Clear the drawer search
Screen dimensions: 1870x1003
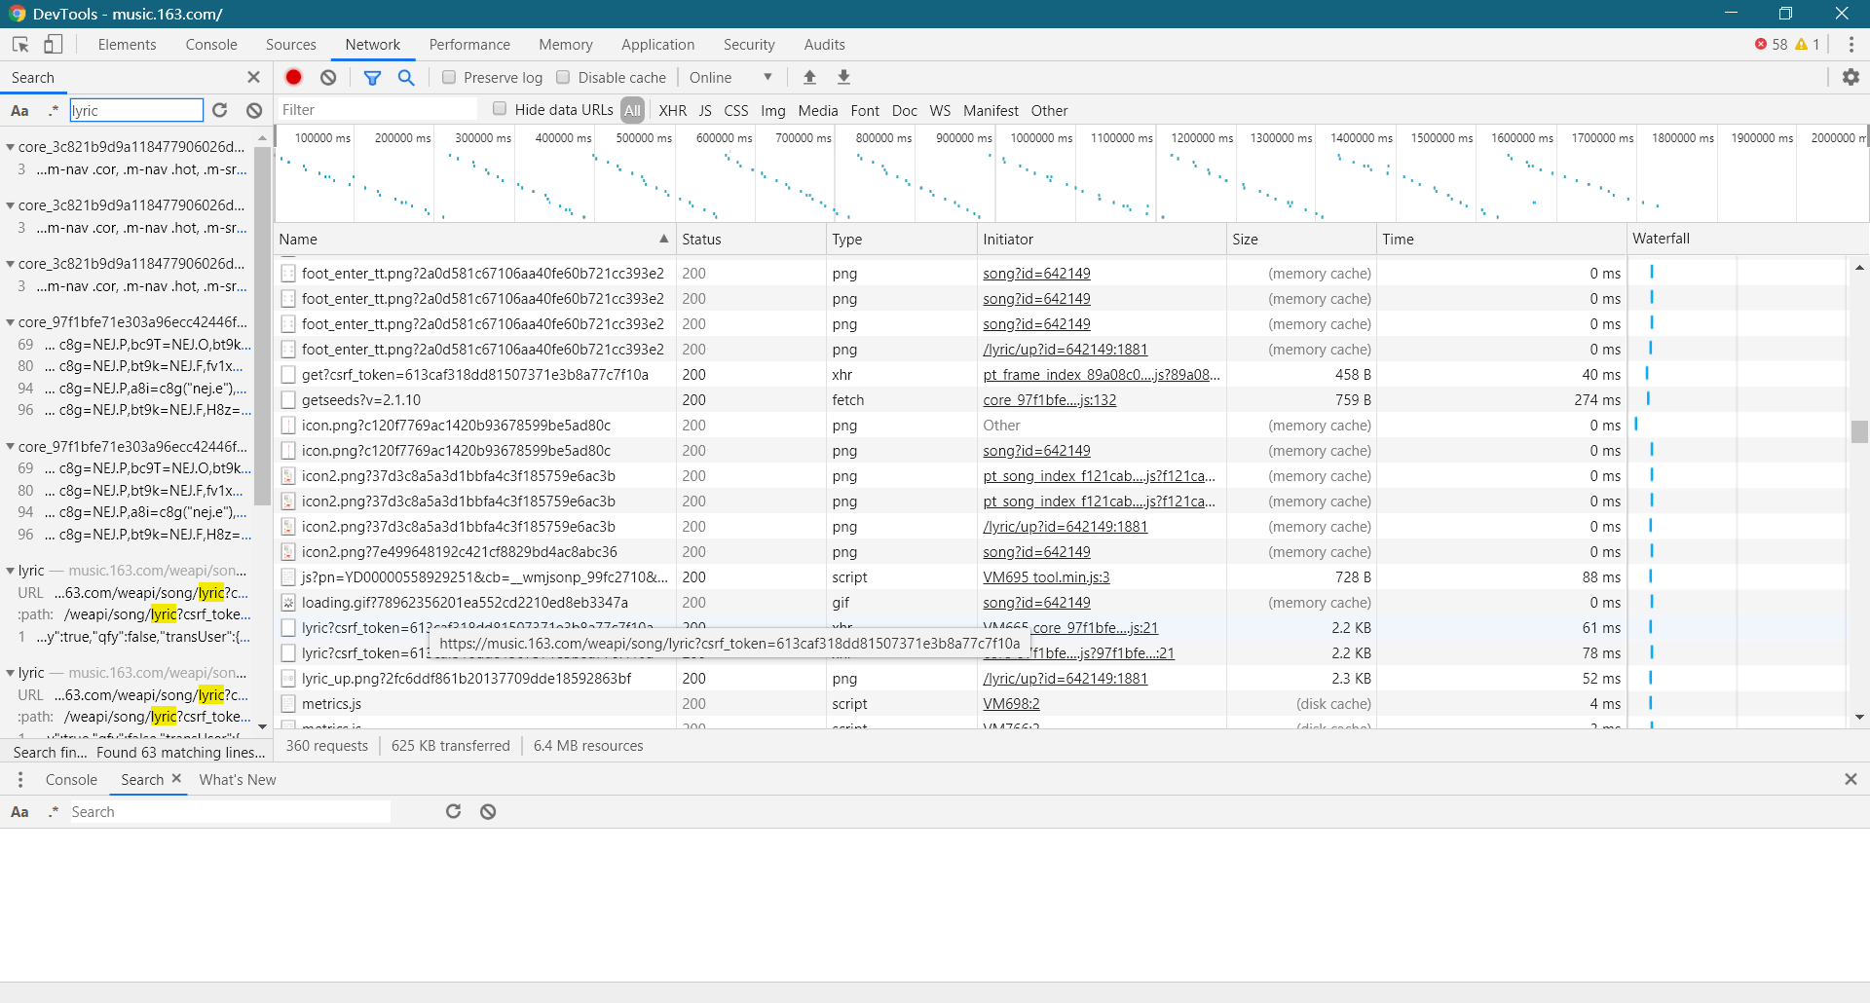[488, 811]
